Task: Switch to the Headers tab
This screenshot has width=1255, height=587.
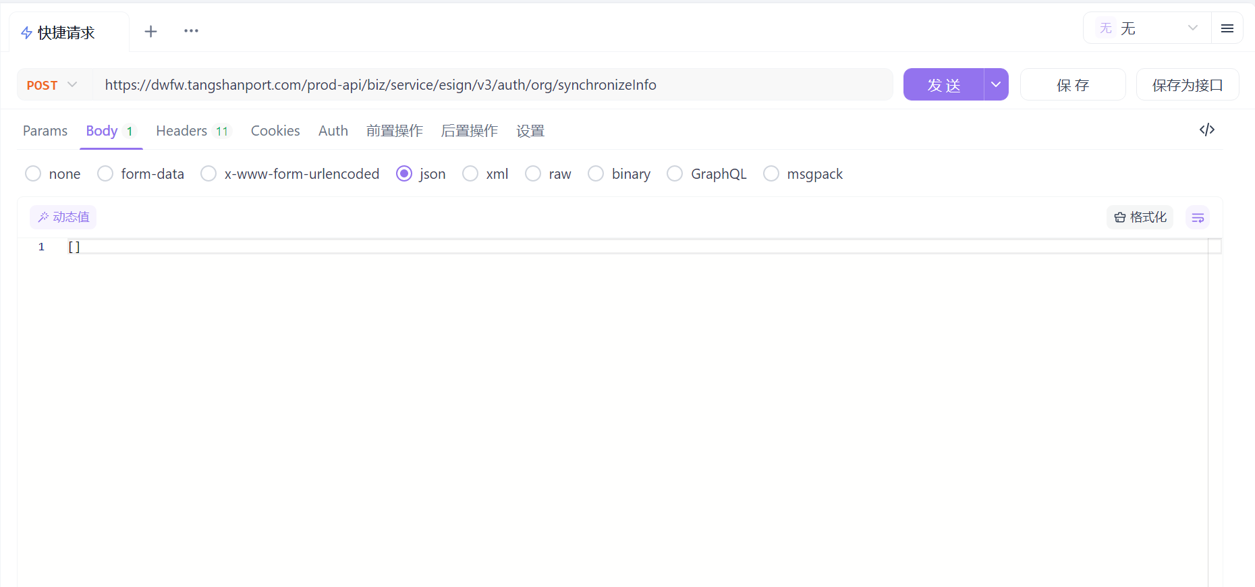Action: [x=182, y=131]
